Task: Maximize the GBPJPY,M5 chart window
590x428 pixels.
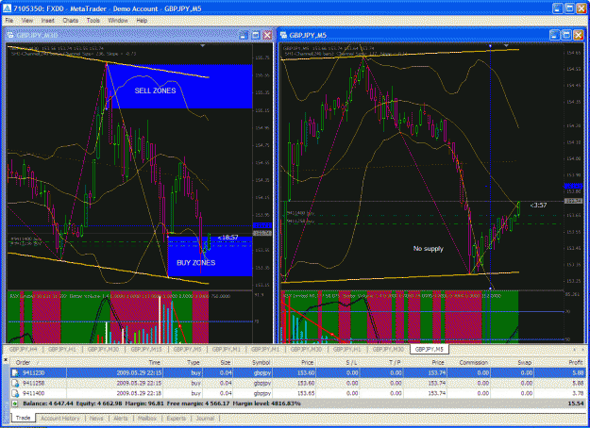Action: point(566,35)
